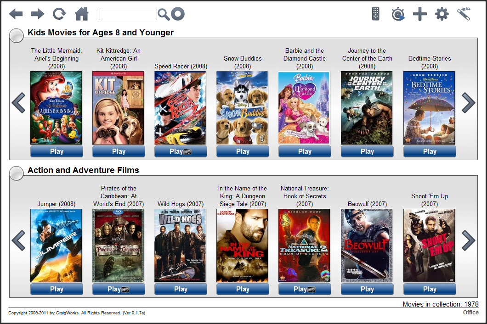
Task: Open the Bedtime Stories poster
Action: click(x=429, y=108)
